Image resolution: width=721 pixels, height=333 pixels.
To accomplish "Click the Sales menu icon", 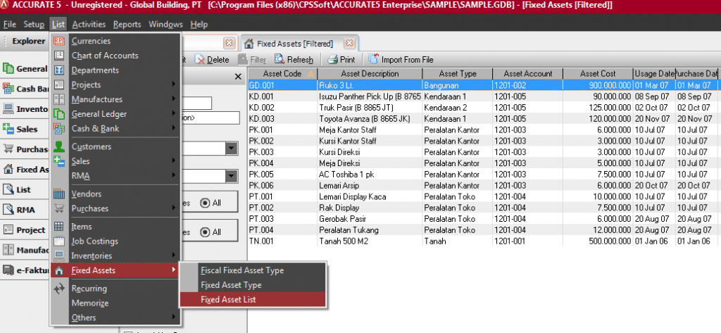I will click(x=59, y=161).
